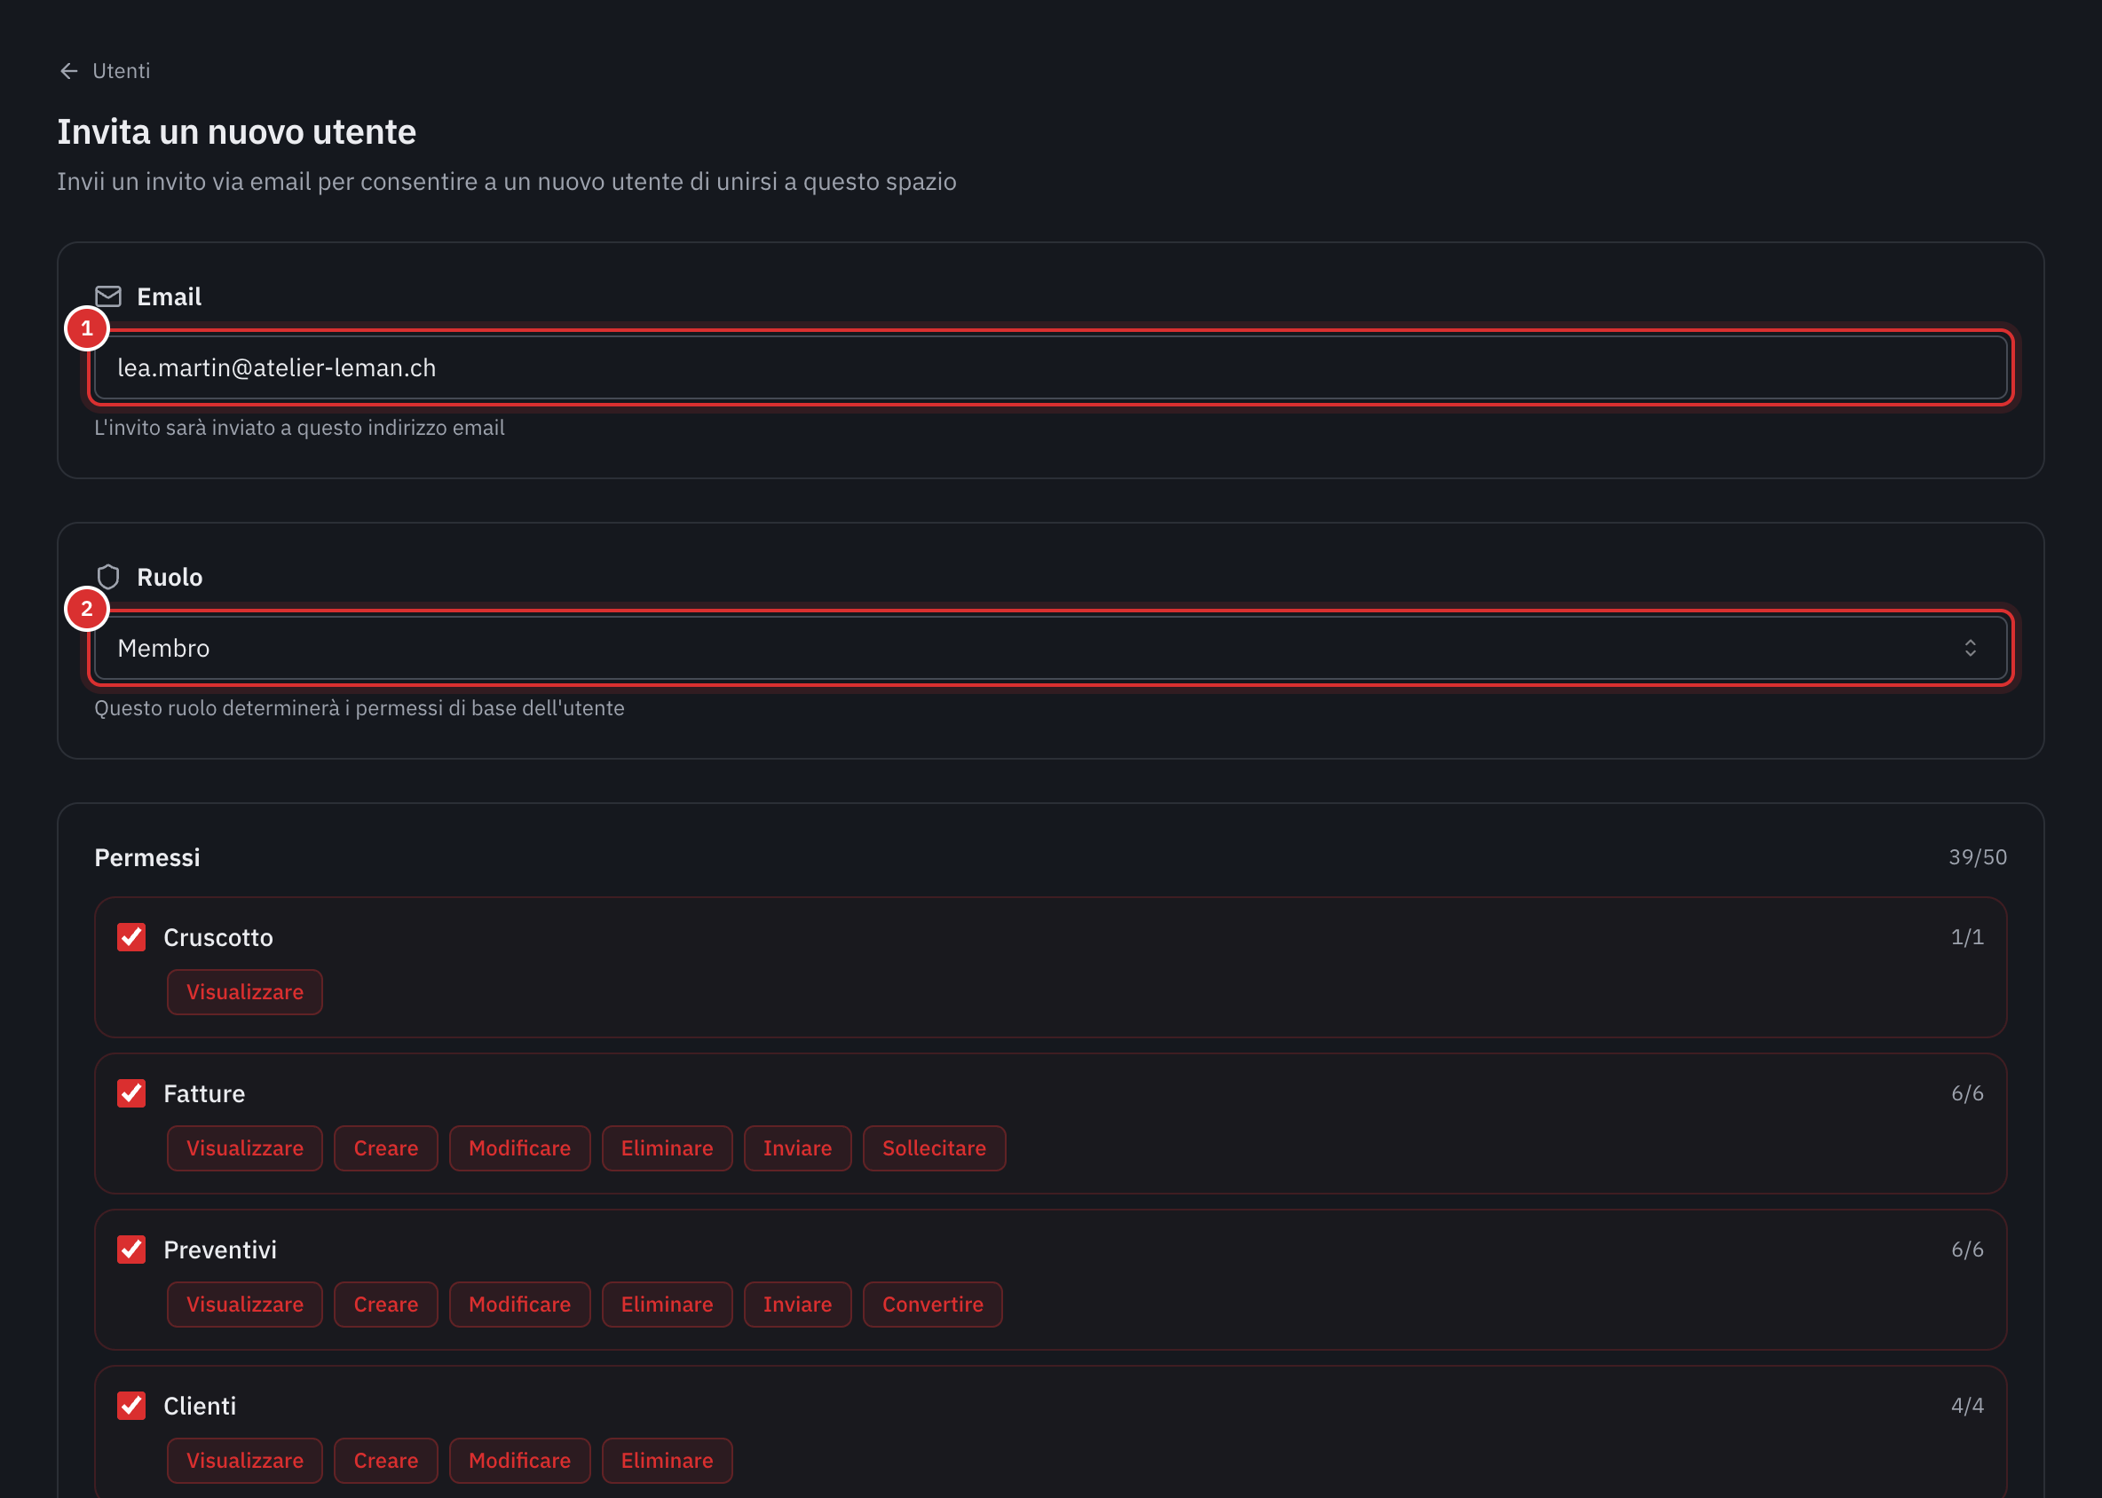Toggle Eliminare permission under Preventivi
The height and width of the screenshot is (1498, 2102).
(x=668, y=1305)
